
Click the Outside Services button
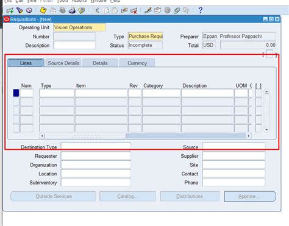53,196
